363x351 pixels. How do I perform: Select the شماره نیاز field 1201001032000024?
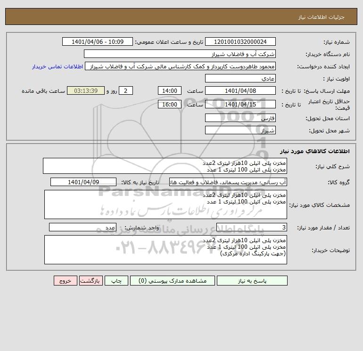(240, 41)
